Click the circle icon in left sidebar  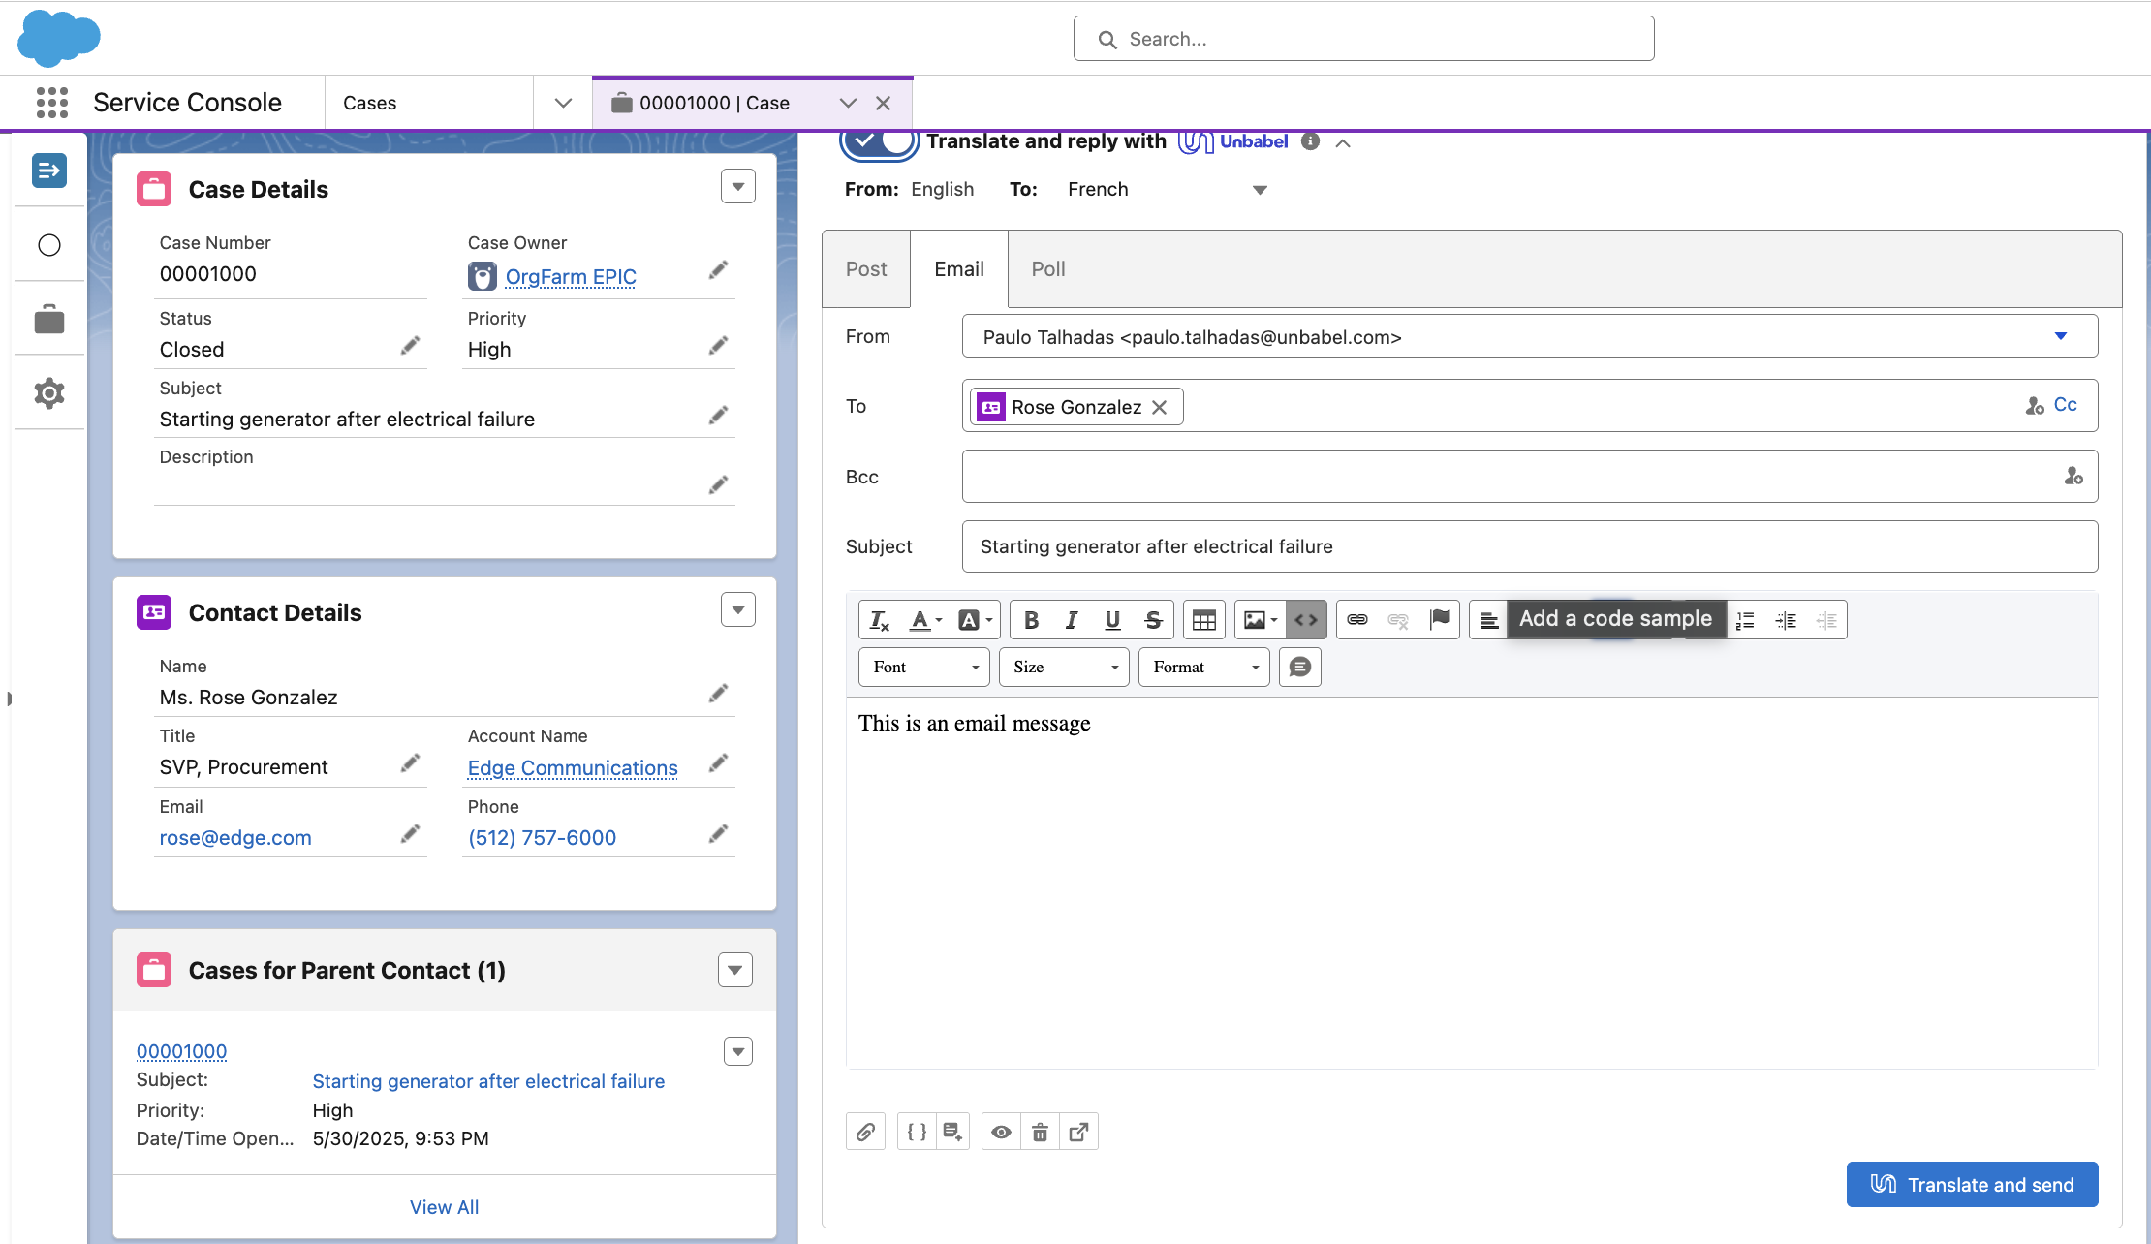(x=49, y=245)
